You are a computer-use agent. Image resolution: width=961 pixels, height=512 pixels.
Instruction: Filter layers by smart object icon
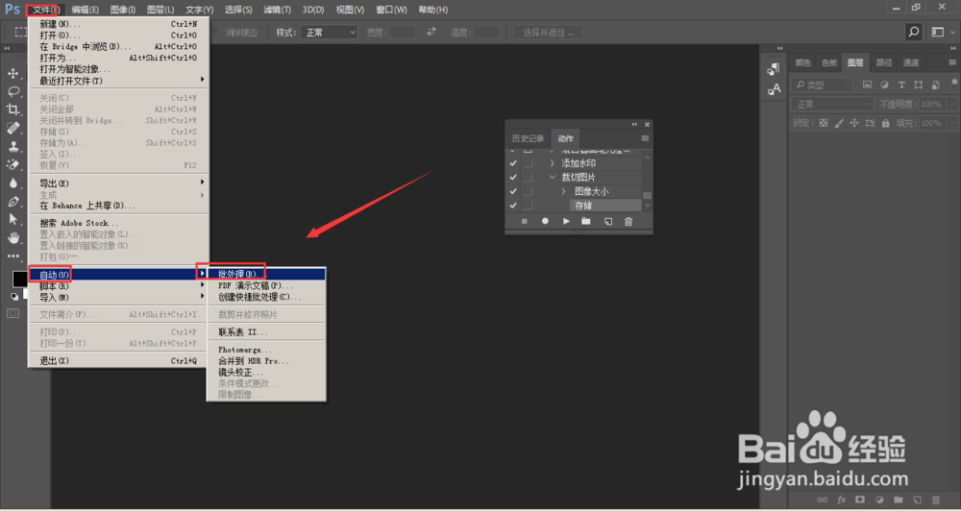(935, 85)
